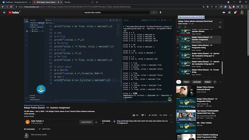Open the Extensions puzzle piece icon
Viewport: 249px width, 140px height.
point(233,7)
